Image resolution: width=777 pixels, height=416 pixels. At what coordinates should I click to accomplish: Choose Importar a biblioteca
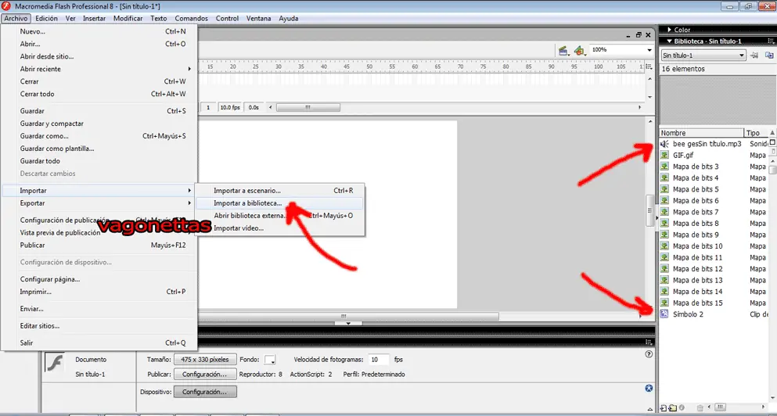point(279,203)
